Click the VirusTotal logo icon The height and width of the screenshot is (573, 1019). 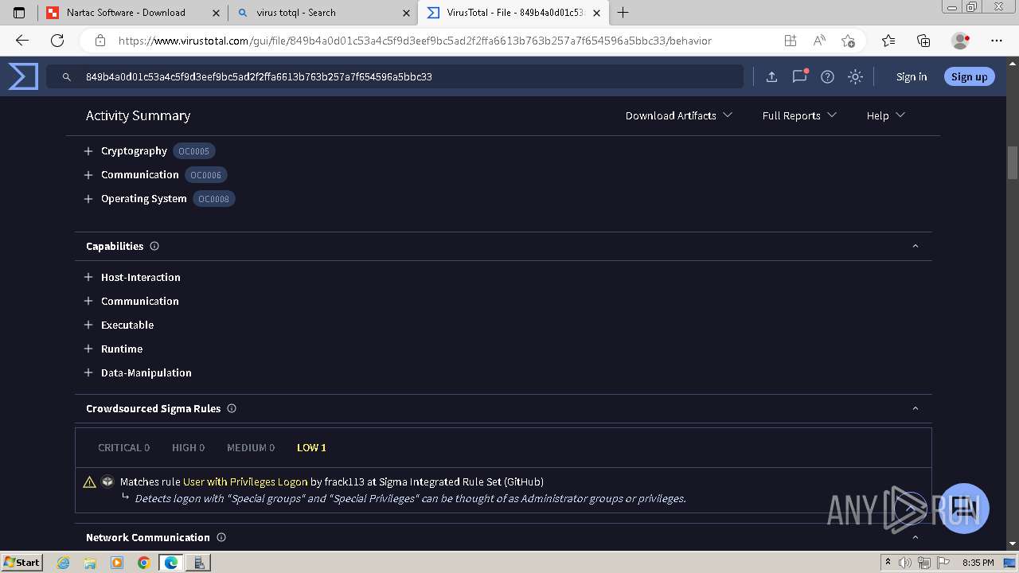23,76
